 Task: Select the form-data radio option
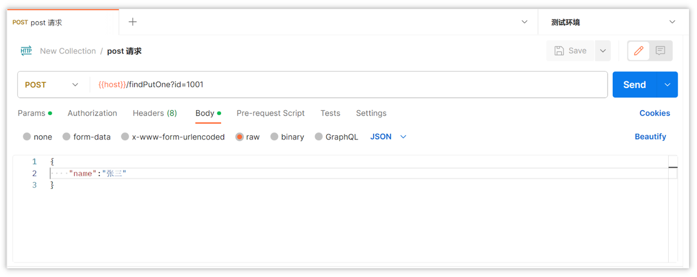click(66, 137)
